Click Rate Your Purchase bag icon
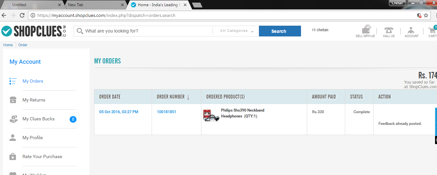Viewport: 437px width, 175px height. (x=13, y=156)
